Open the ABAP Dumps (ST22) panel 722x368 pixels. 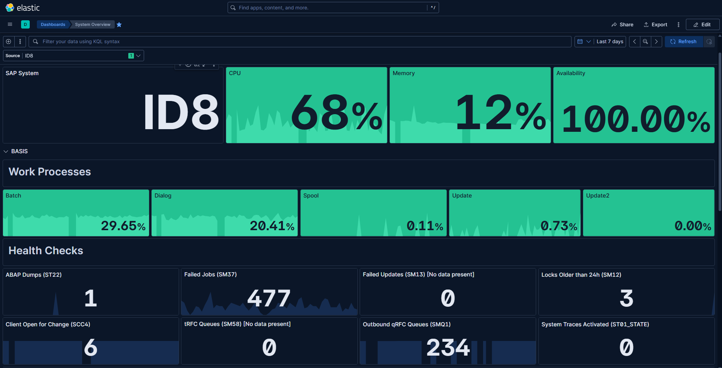point(91,292)
